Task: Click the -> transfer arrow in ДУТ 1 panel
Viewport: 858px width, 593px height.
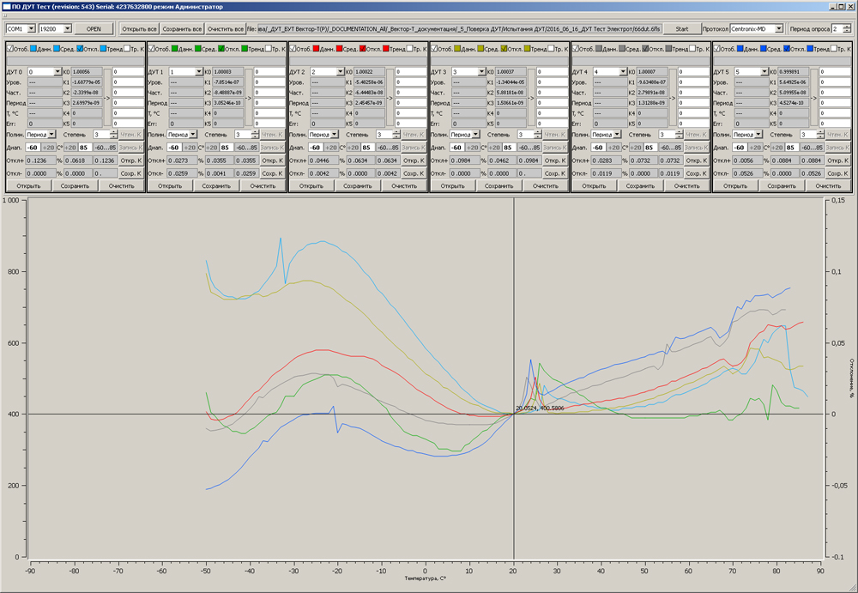Action: click(249, 99)
